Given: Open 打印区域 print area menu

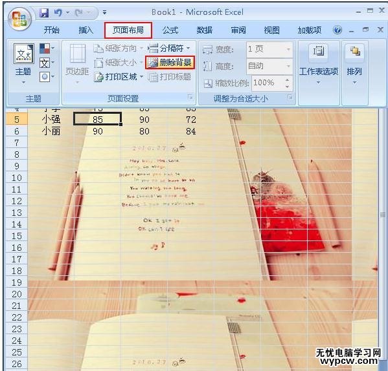Looking at the screenshot, I should [118, 77].
